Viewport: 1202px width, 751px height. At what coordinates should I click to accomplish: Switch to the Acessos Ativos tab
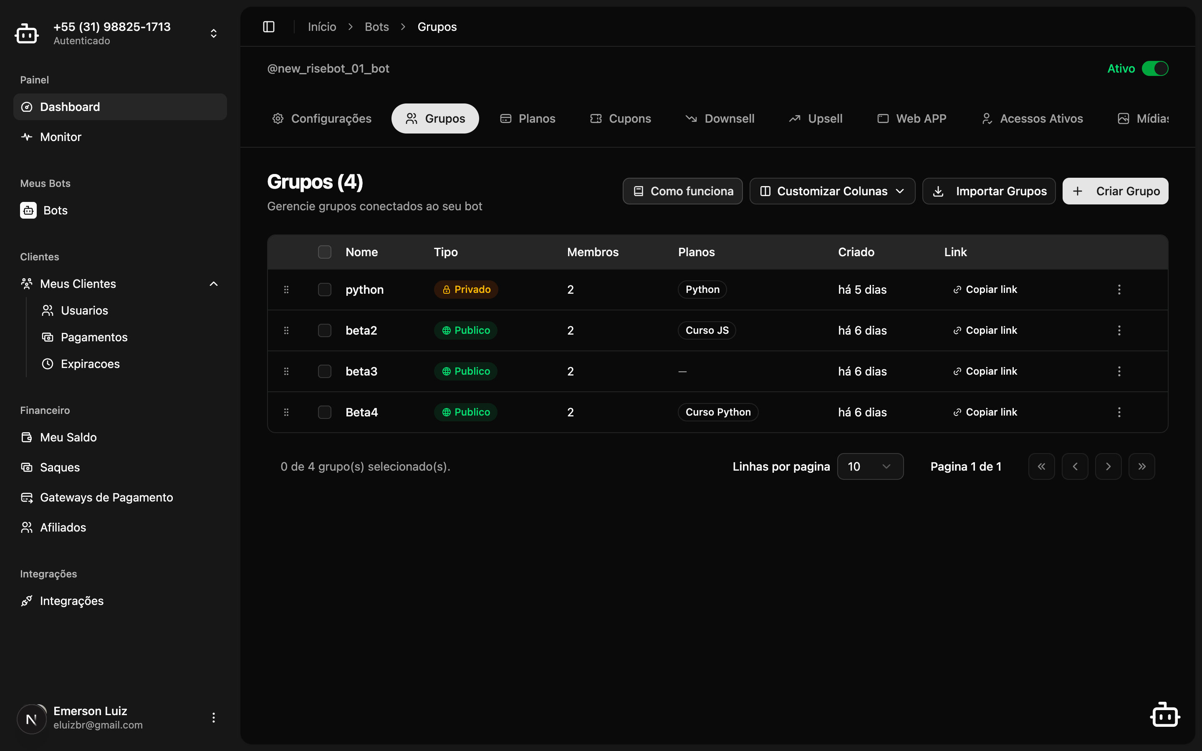coord(1032,119)
